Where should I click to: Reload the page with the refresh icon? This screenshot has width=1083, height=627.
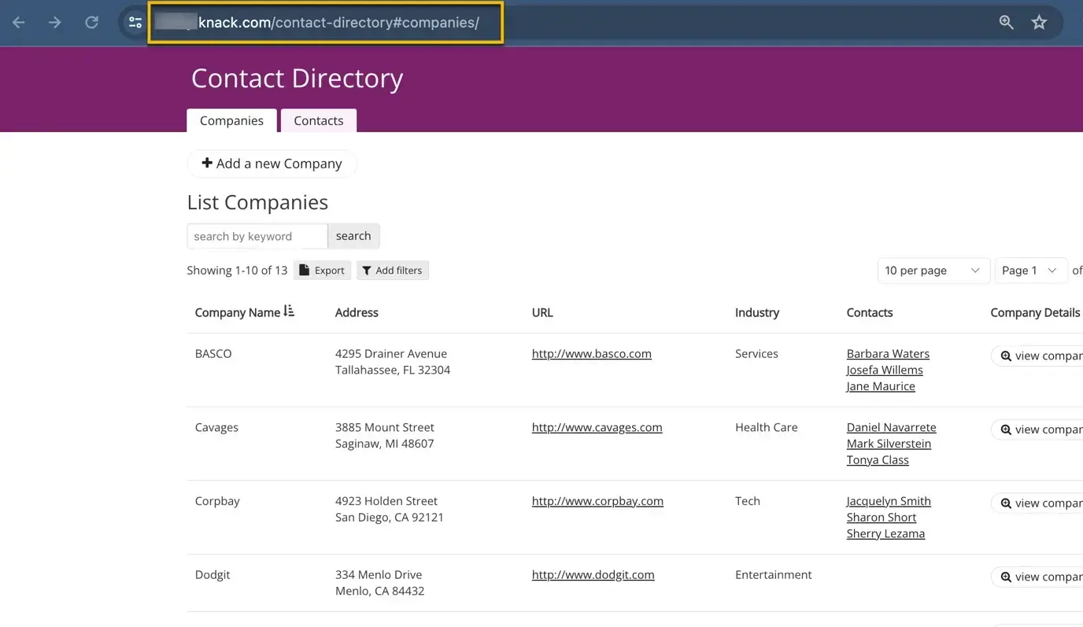[92, 22]
